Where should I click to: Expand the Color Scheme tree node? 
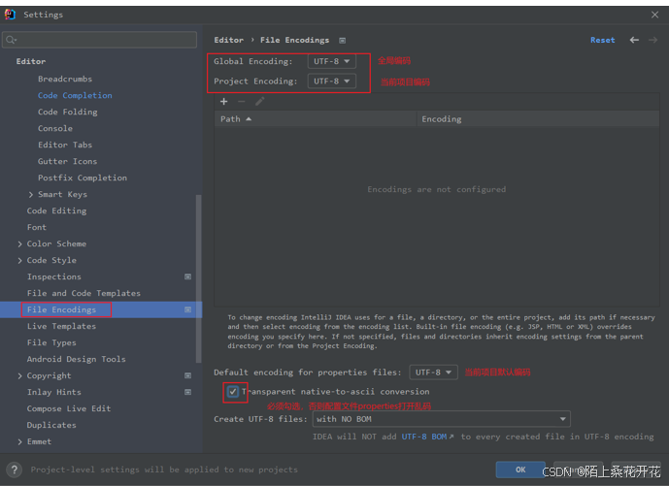tap(20, 243)
